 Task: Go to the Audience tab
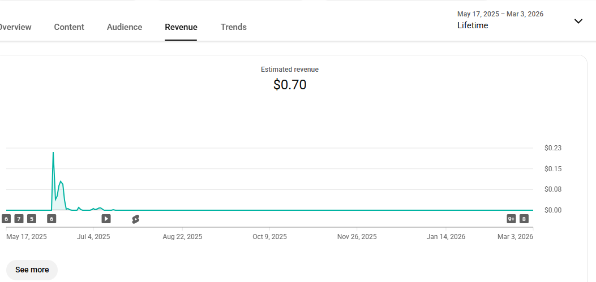[125, 27]
